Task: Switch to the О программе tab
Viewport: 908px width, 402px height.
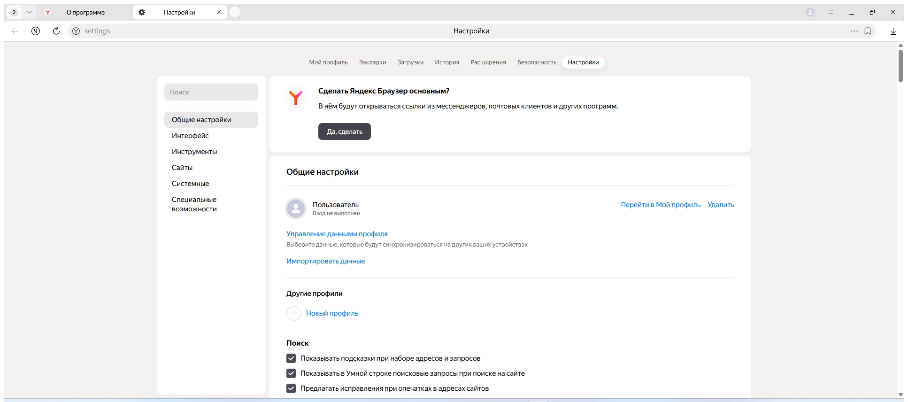Action: (x=85, y=12)
